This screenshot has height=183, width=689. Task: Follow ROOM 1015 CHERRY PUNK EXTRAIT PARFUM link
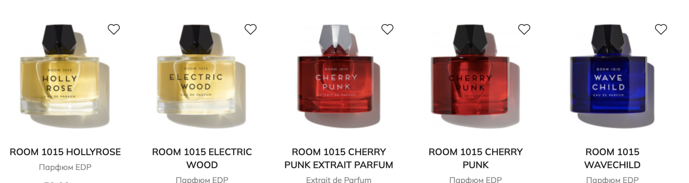click(339, 158)
